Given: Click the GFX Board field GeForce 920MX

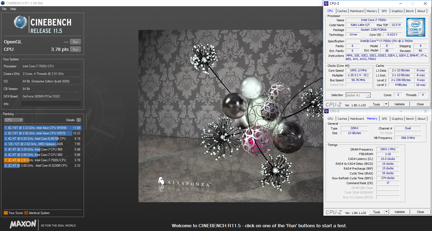Looking at the screenshot, I should click(51, 96).
